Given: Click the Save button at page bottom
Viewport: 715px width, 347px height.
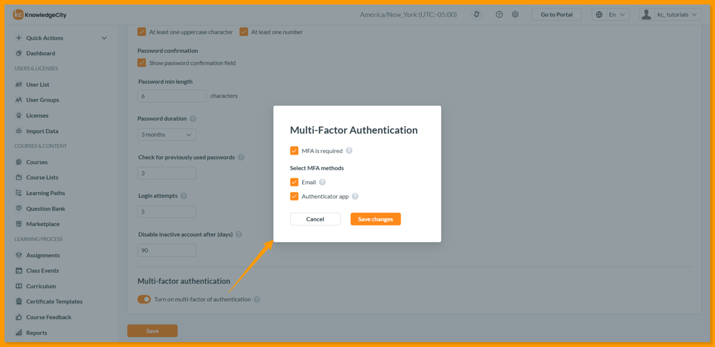Looking at the screenshot, I should (x=152, y=331).
